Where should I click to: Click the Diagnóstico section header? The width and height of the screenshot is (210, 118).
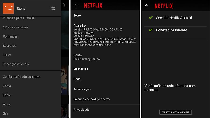click(x=81, y=69)
